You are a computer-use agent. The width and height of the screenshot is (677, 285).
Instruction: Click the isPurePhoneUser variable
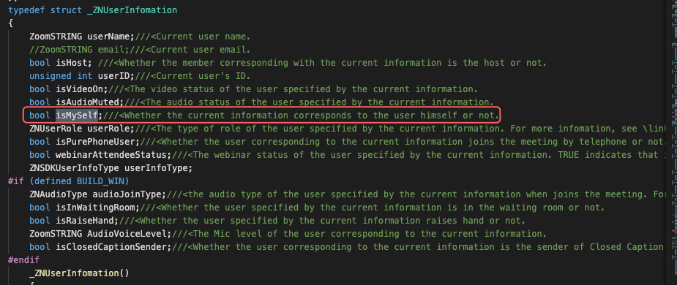96,142
